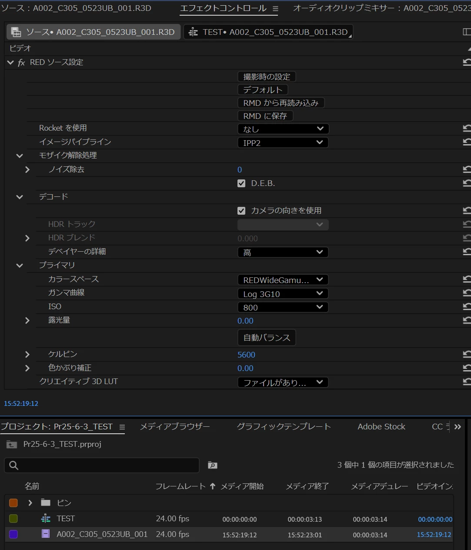
Task: Click the reload from RMD button
Action: click(x=281, y=103)
